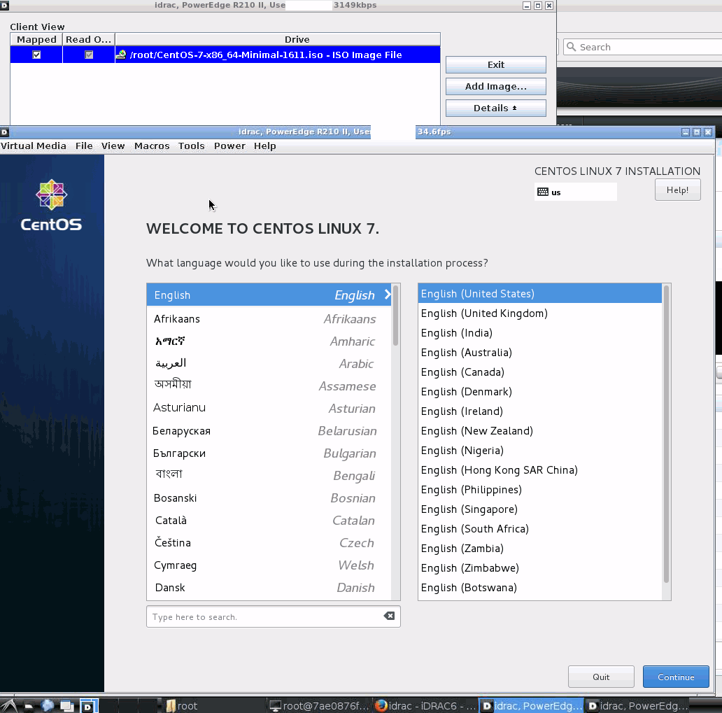Choose English (Ireland) locale
Screen dimensions: 722x713
(539, 411)
